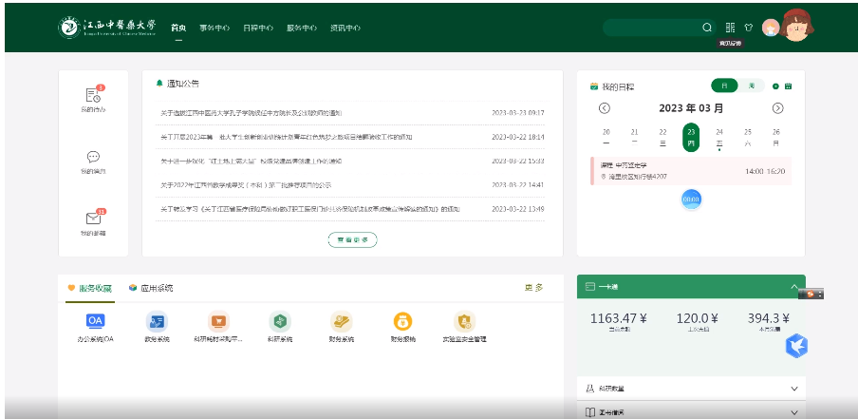858x419 pixels.
Task: Launch the 财务系统 app icon
Action: [x=342, y=321]
